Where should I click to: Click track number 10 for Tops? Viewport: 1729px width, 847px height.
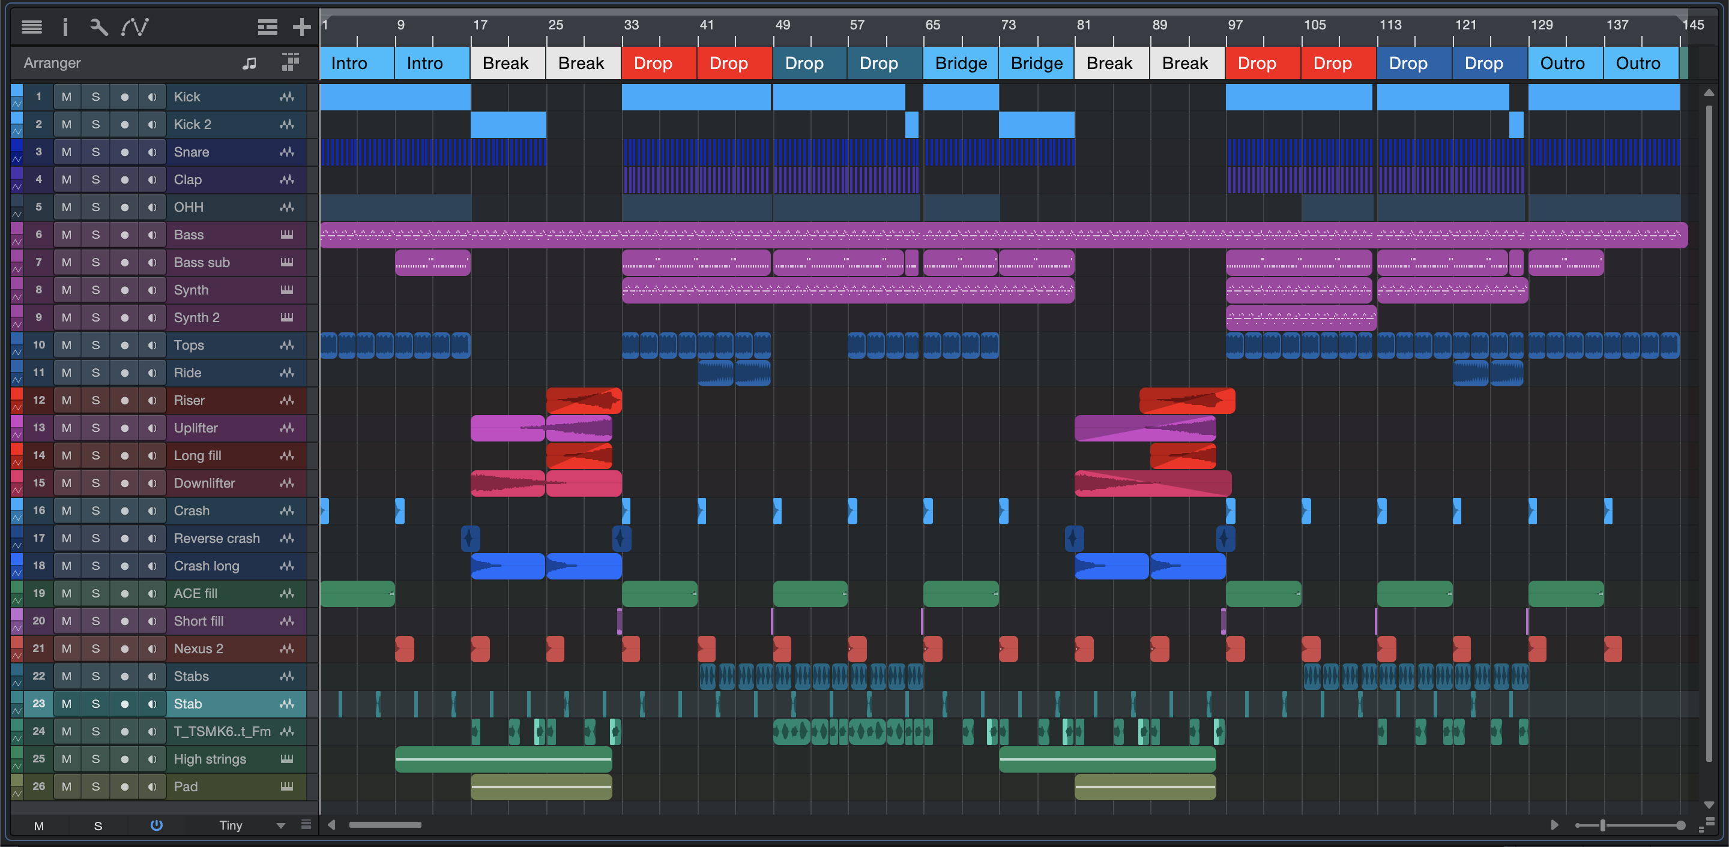pyautogui.click(x=39, y=346)
